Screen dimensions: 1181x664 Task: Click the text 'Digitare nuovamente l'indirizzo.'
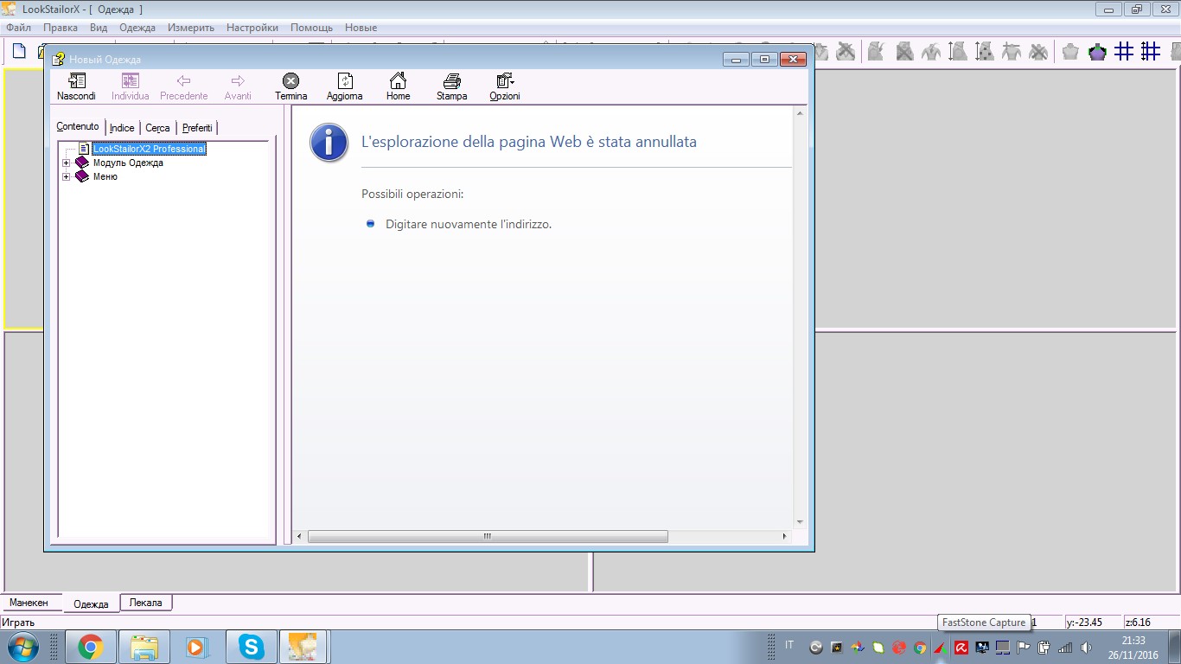[469, 224]
